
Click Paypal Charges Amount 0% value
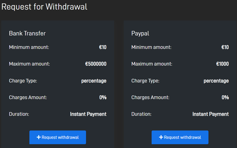coord(225,97)
